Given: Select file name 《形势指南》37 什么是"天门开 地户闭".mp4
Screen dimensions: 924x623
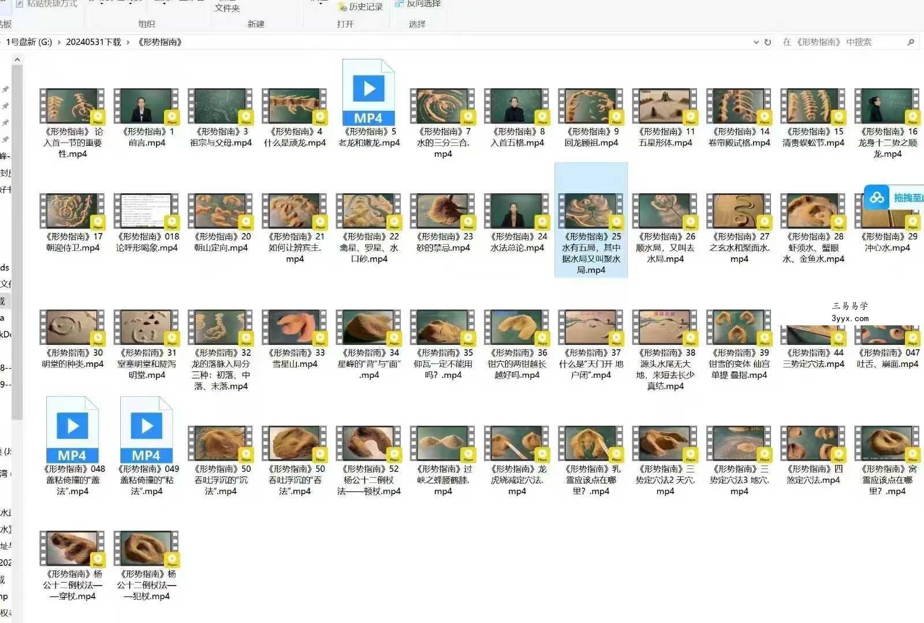Looking at the screenshot, I should coord(591,363).
